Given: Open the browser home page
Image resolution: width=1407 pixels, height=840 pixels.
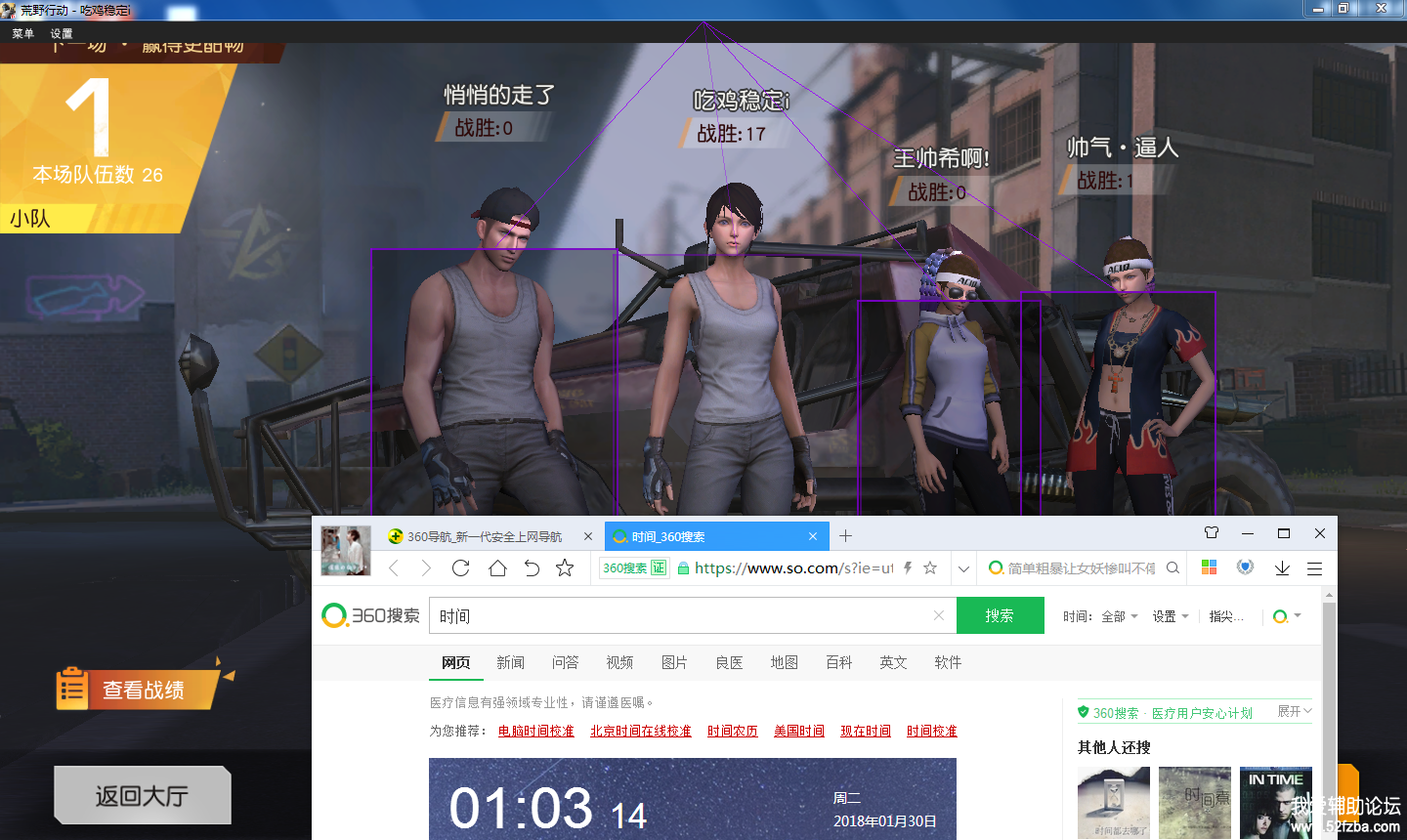Looking at the screenshot, I should (497, 567).
